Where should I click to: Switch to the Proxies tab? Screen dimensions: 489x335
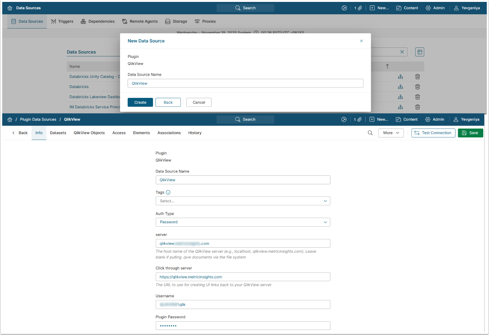click(205, 21)
